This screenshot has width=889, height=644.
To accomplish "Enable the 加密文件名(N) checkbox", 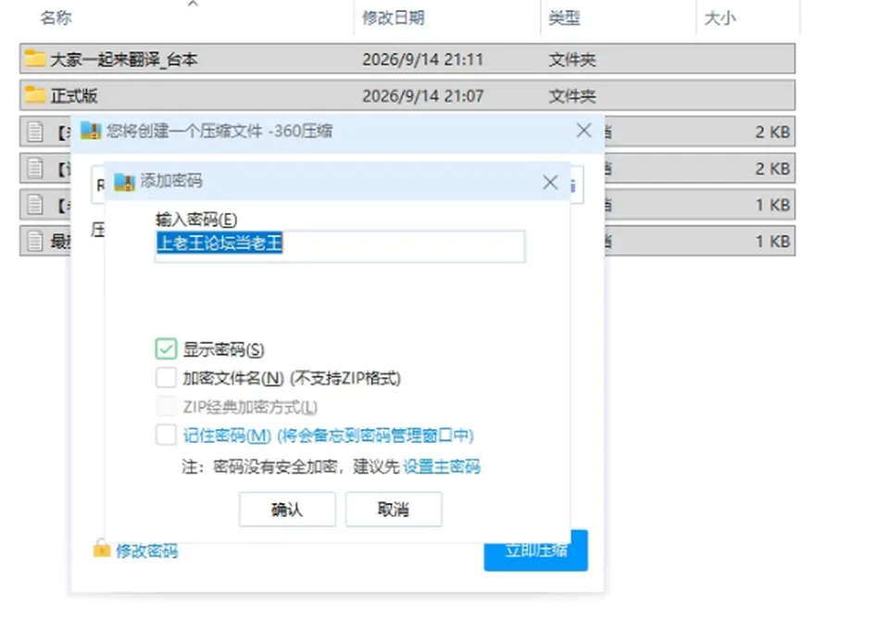I will pyautogui.click(x=166, y=377).
